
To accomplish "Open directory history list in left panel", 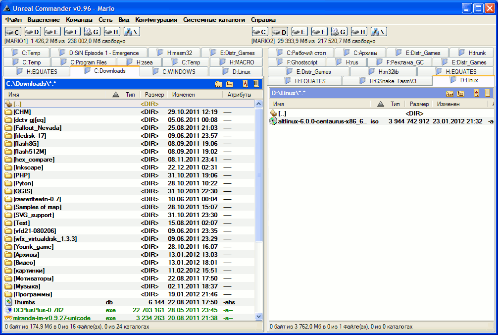I will [256, 84].
